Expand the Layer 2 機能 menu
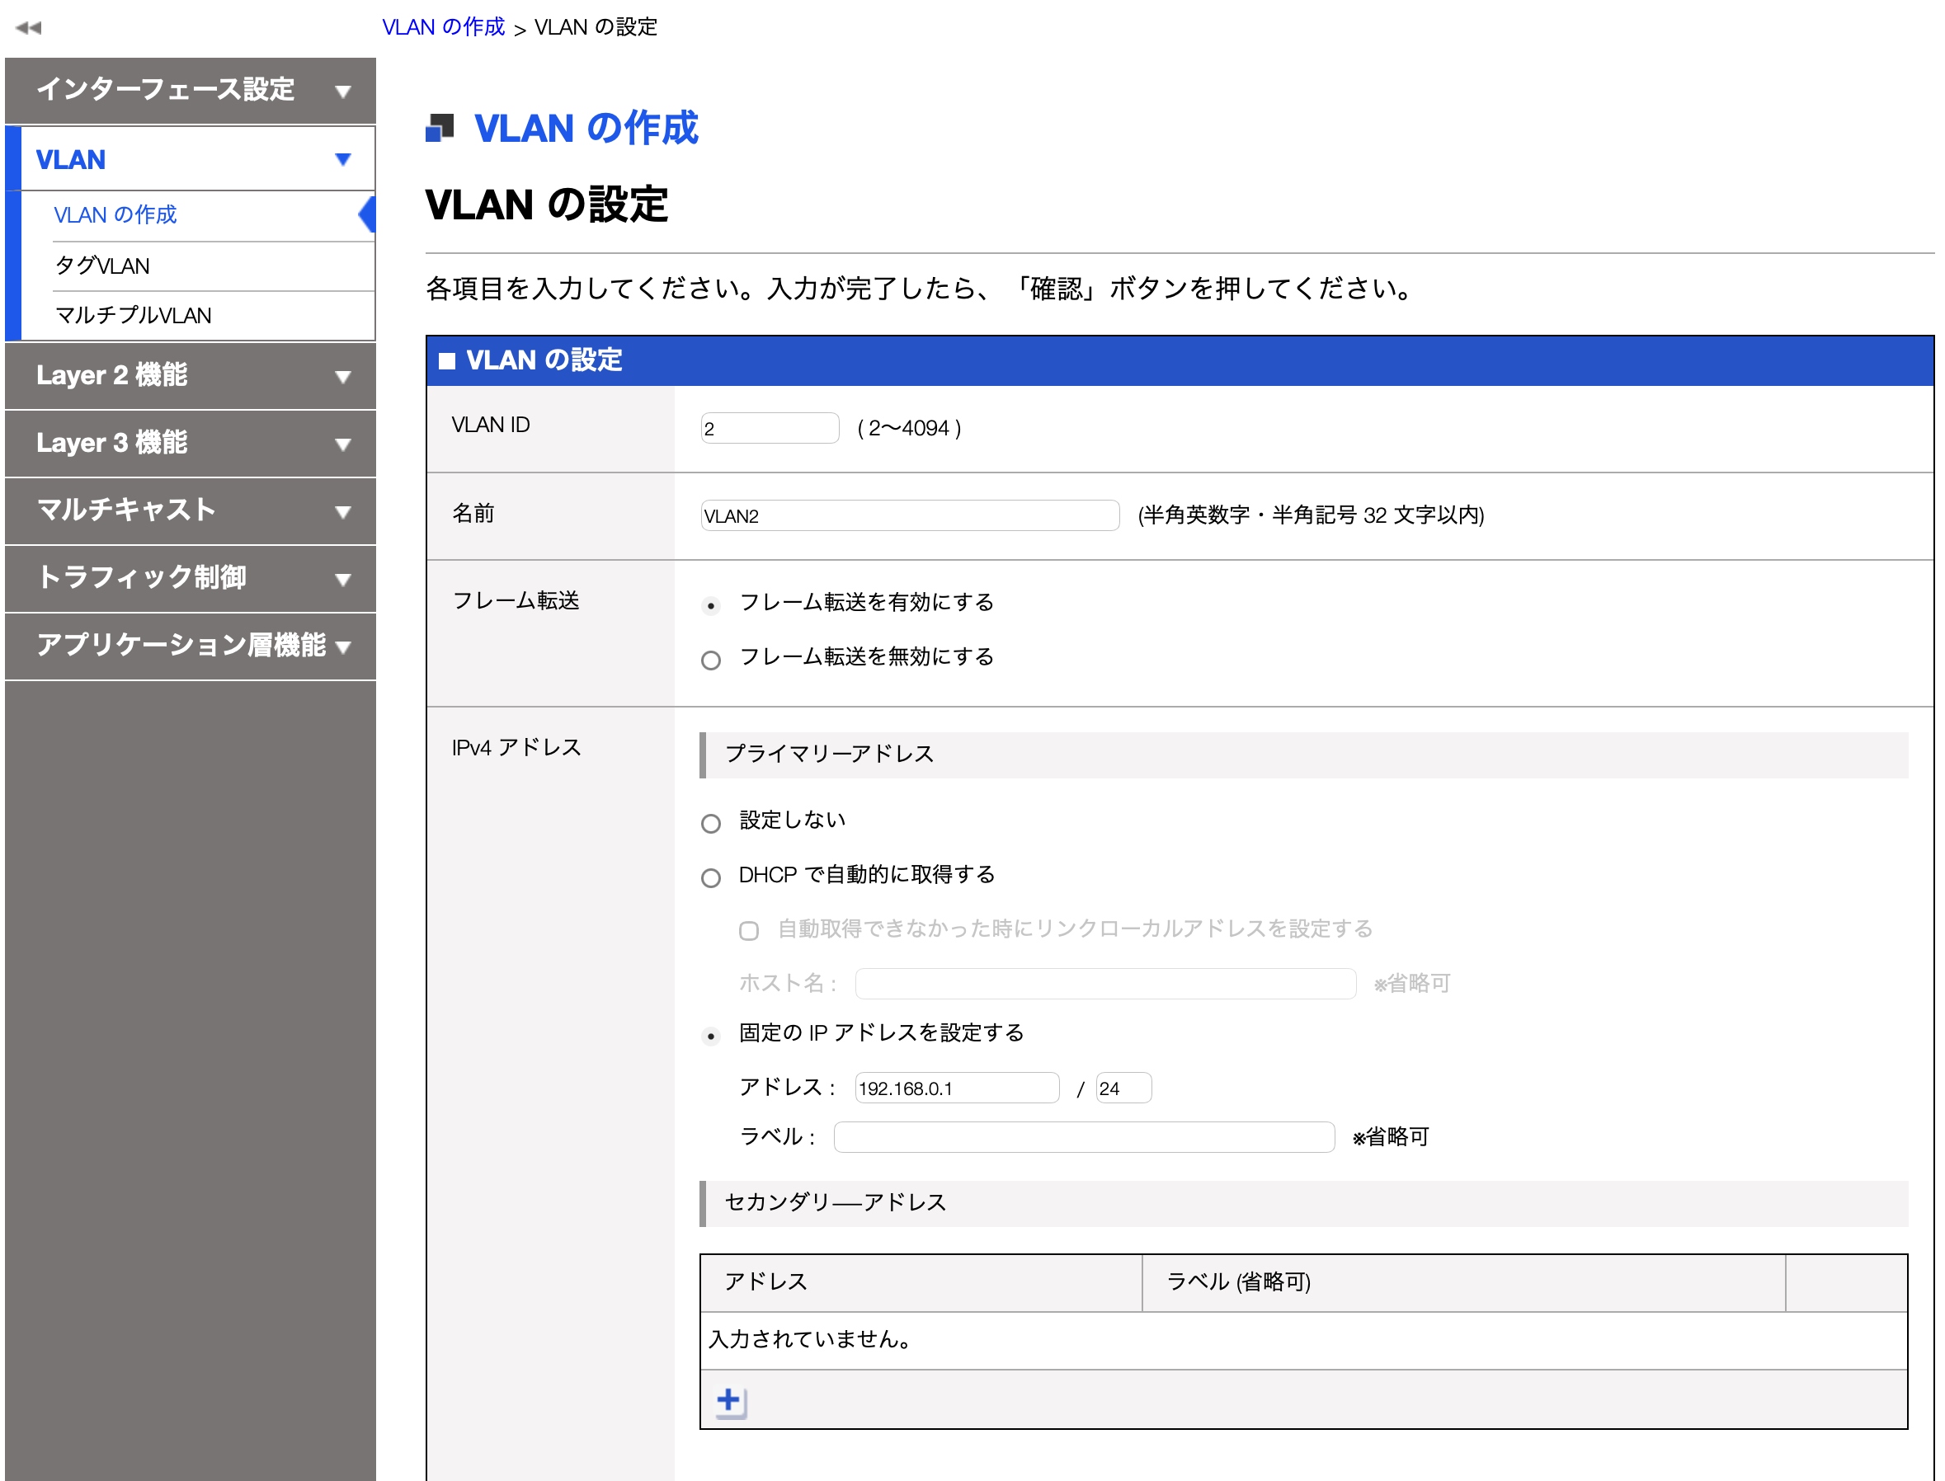Image resolution: width=1945 pixels, height=1481 pixels. click(190, 375)
